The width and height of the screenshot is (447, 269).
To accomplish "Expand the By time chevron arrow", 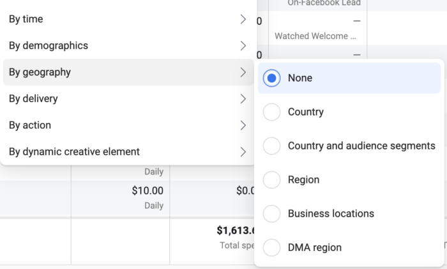I will [x=243, y=19].
